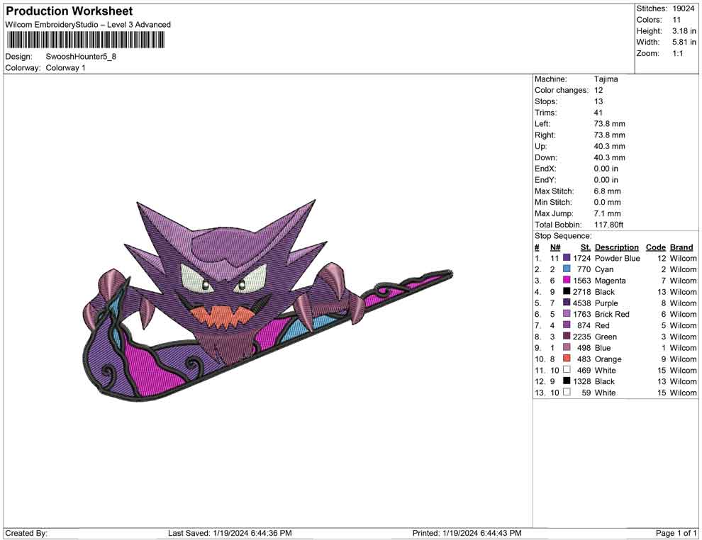
Task: Click the barcode under the Wilcom heading
Action: point(84,40)
